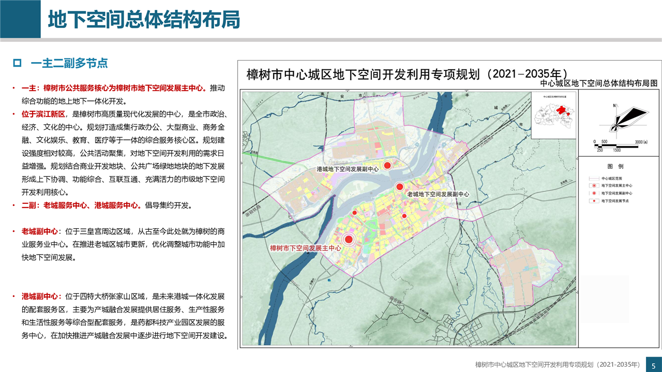Click the slide title 地下空间总体结构布局
662x372 pixels.
pyautogui.click(x=144, y=20)
